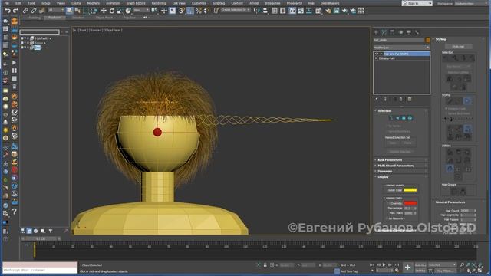The width and height of the screenshot is (491, 276).
Task: Open the Guide Color yellow swatch
Action: click(410, 190)
